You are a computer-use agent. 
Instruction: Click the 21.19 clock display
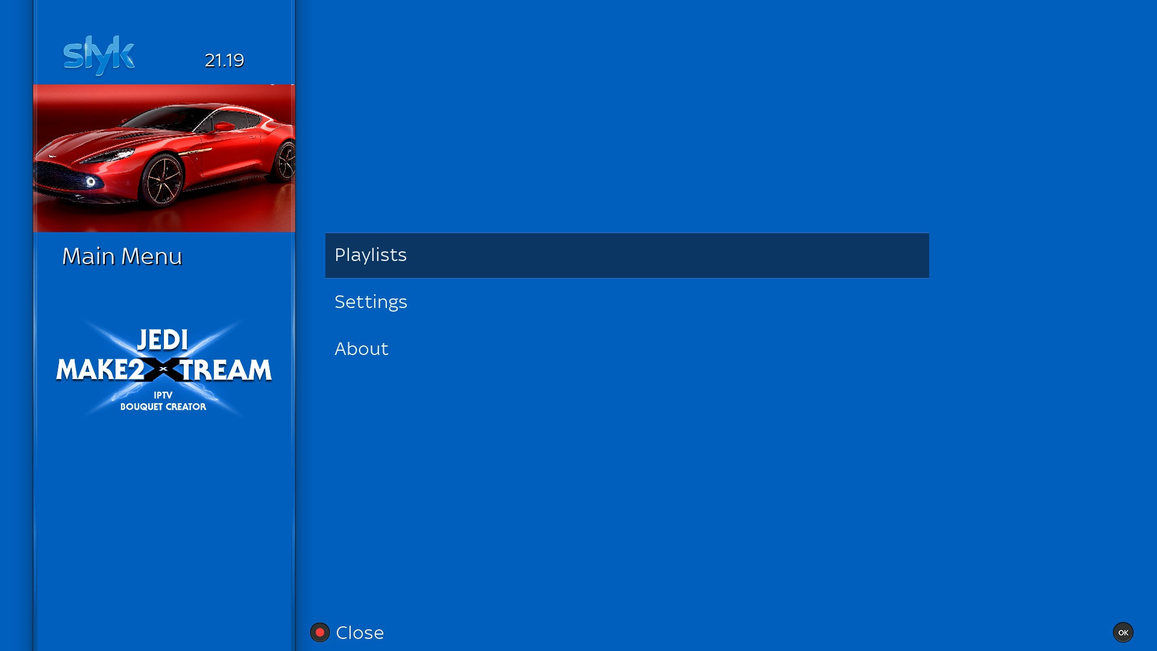point(224,60)
